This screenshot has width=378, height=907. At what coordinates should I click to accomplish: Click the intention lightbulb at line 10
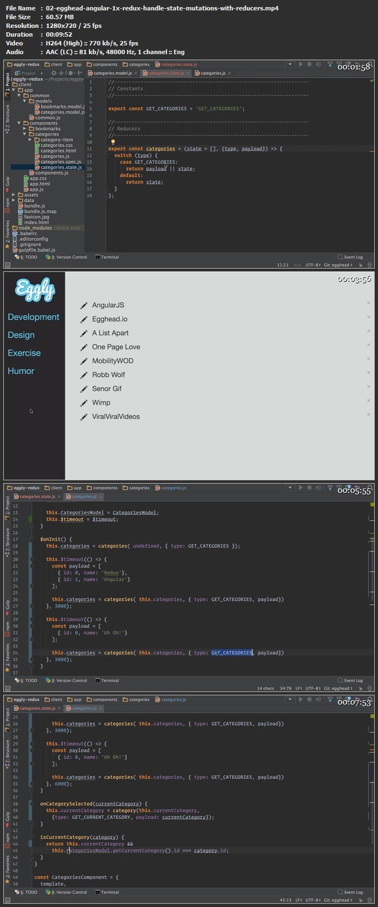coord(113,142)
